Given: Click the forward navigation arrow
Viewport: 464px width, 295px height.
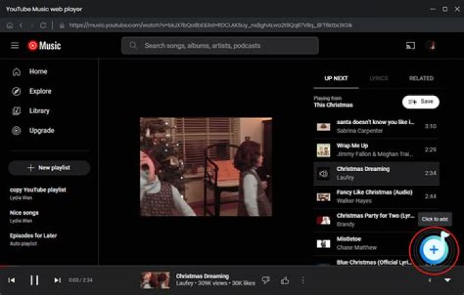Looking at the screenshot, I should pos(32,25).
